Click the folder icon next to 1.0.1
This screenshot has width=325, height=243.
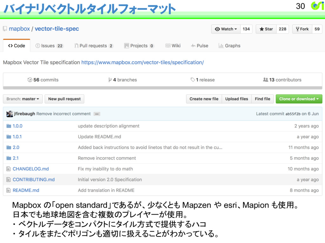(x=9, y=137)
